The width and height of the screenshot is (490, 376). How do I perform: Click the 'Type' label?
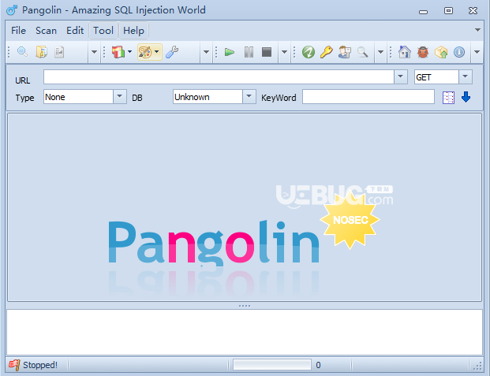pos(24,98)
